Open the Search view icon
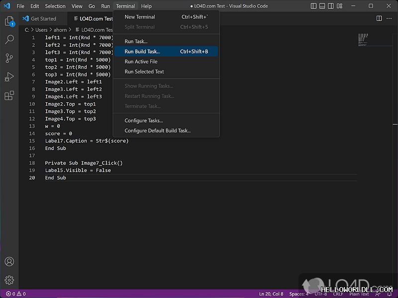The width and height of the screenshot is (398, 298). [9, 40]
